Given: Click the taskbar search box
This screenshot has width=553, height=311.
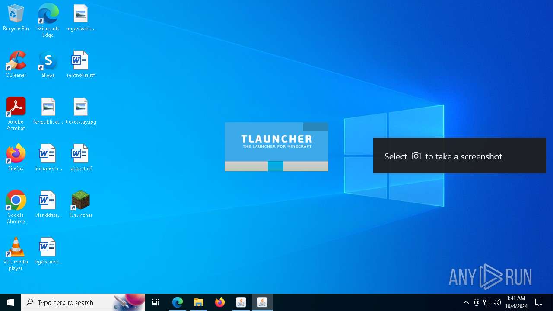Looking at the screenshot, I should point(83,302).
